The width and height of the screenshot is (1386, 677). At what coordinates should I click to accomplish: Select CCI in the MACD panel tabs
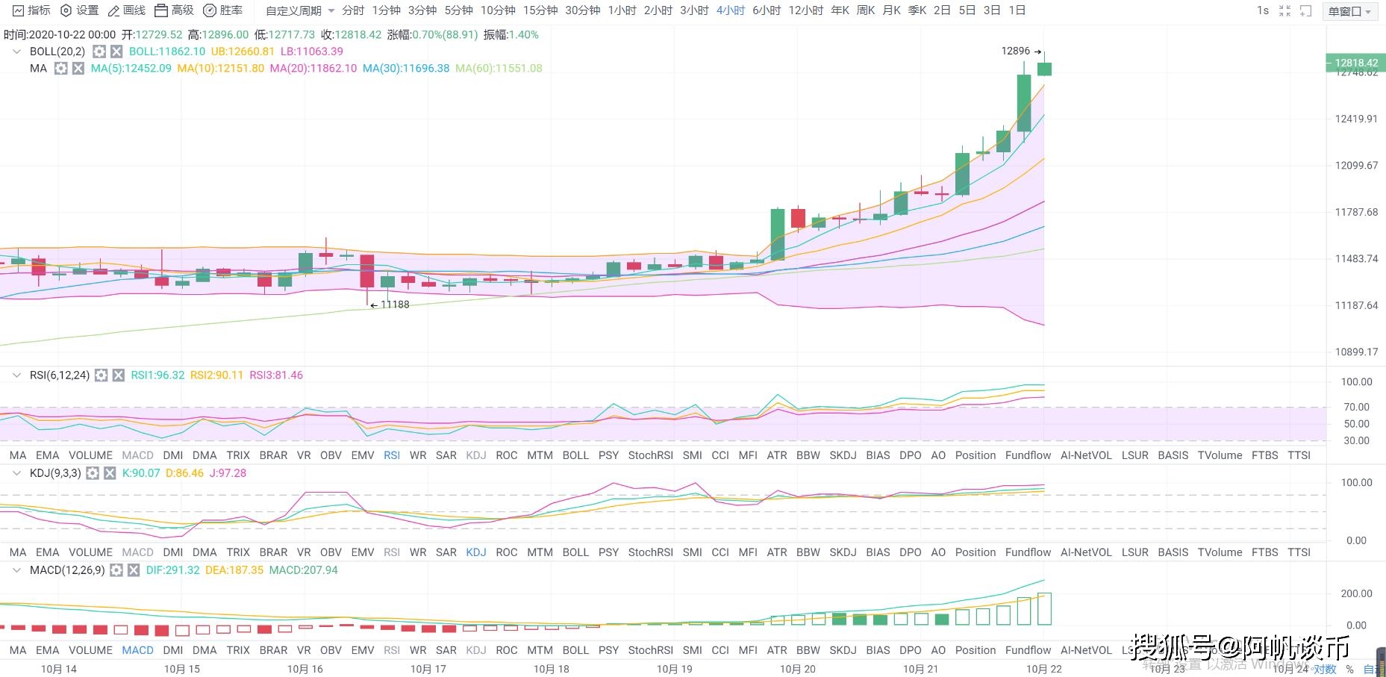[x=720, y=650]
